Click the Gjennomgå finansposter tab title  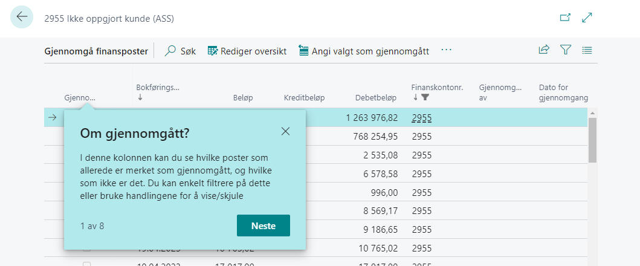[x=97, y=51]
